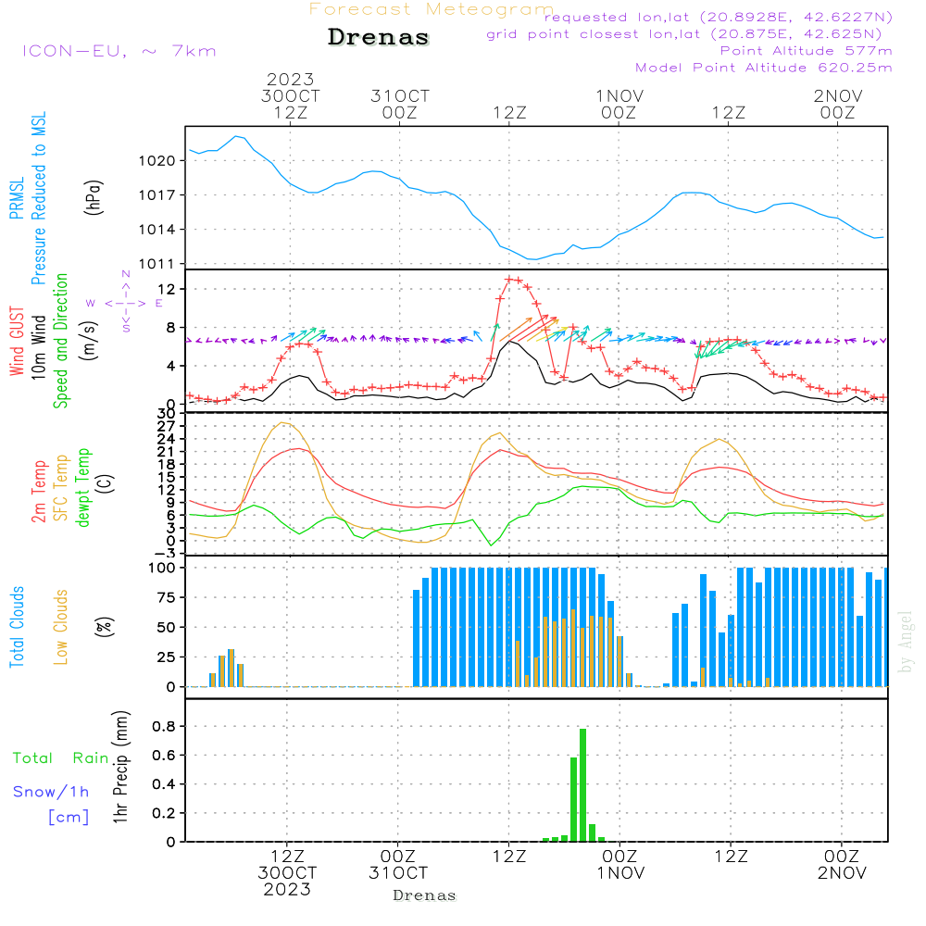Screen dimensions: 926x926
Task: Click the bottom axis '00Z 2NOV' label
Action: click(842, 865)
